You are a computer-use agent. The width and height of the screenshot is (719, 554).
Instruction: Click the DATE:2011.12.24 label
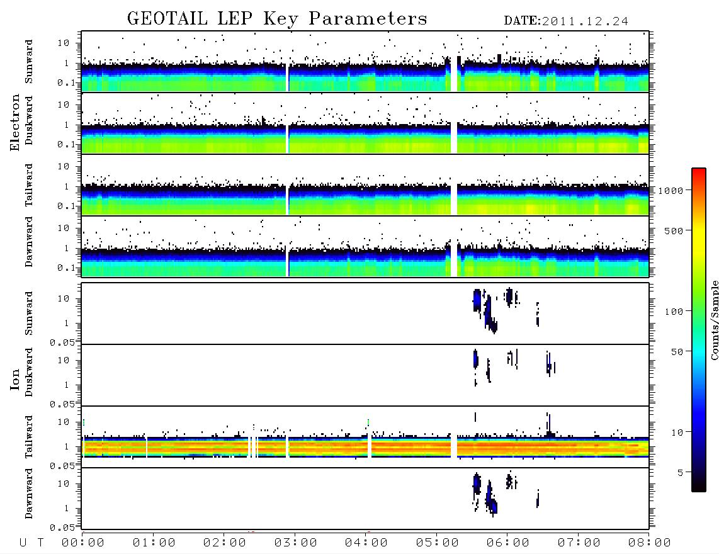[x=566, y=21]
